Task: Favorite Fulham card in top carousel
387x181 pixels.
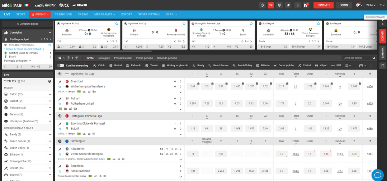Action: click(184, 24)
